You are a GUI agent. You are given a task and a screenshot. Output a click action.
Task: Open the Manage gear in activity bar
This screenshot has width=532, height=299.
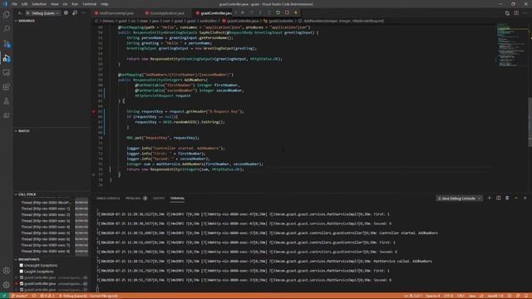pos(7,285)
